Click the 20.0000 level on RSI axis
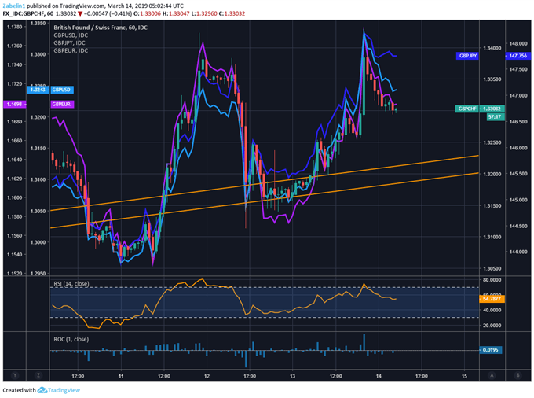 (492, 326)
